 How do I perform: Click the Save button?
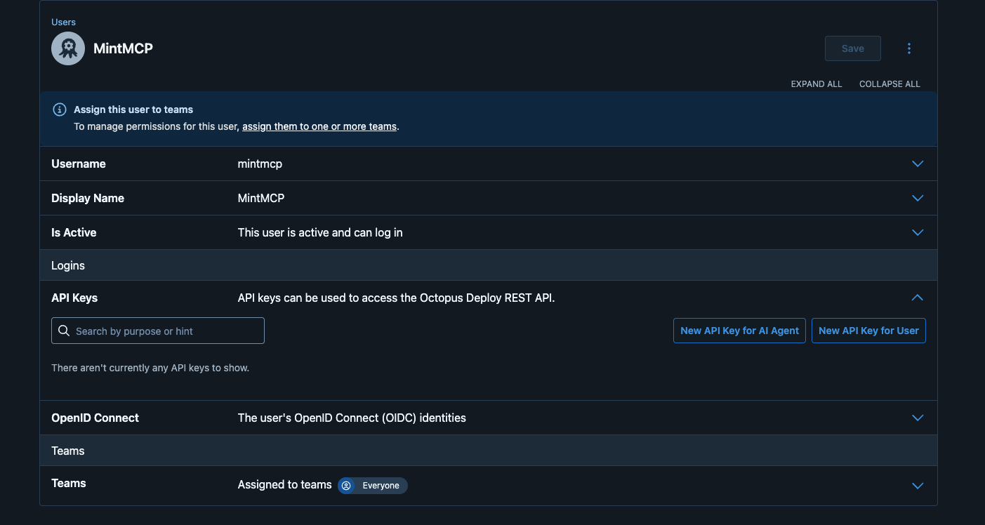pyautogui.click(x=853, y=48)
